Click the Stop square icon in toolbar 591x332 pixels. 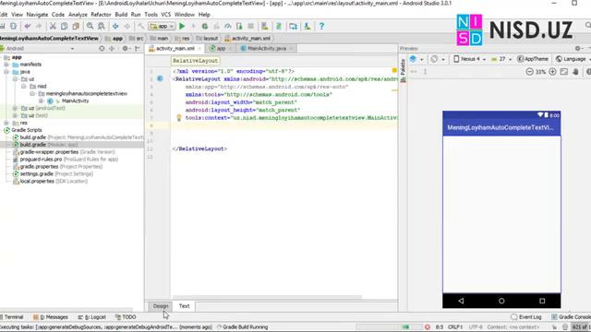point(250,26)
